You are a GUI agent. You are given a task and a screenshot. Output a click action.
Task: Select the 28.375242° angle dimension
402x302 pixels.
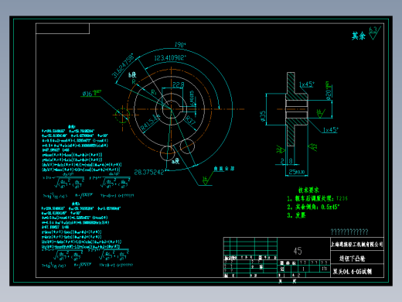(149, 172)
